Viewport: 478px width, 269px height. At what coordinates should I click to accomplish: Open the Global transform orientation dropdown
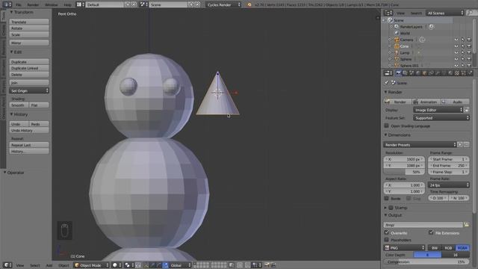(x=179, y=265)
